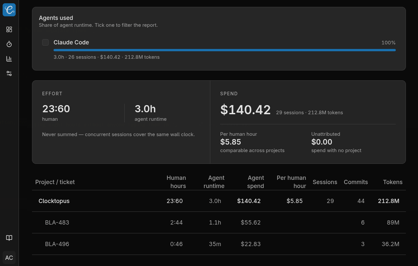Click the 100% share label for Claude Code
418x266 pixels.
(x=388, y=43)
